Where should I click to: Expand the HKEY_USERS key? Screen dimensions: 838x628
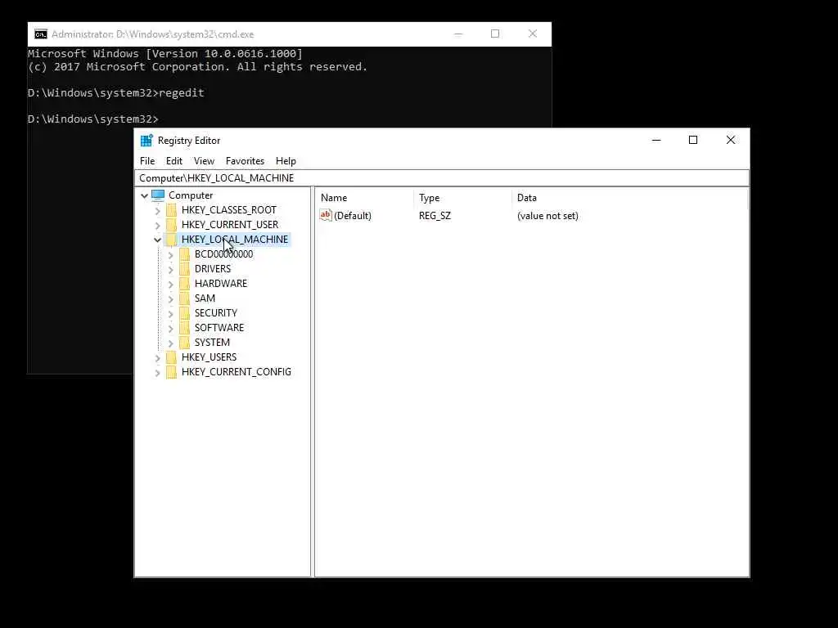click(x=158, y=357)
